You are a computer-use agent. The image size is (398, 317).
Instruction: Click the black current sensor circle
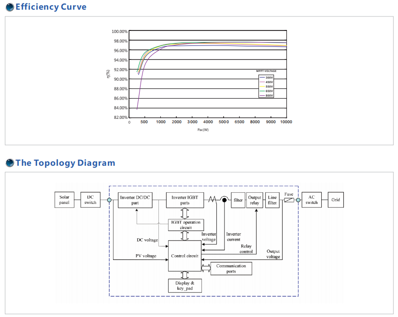tap(224, 200)
